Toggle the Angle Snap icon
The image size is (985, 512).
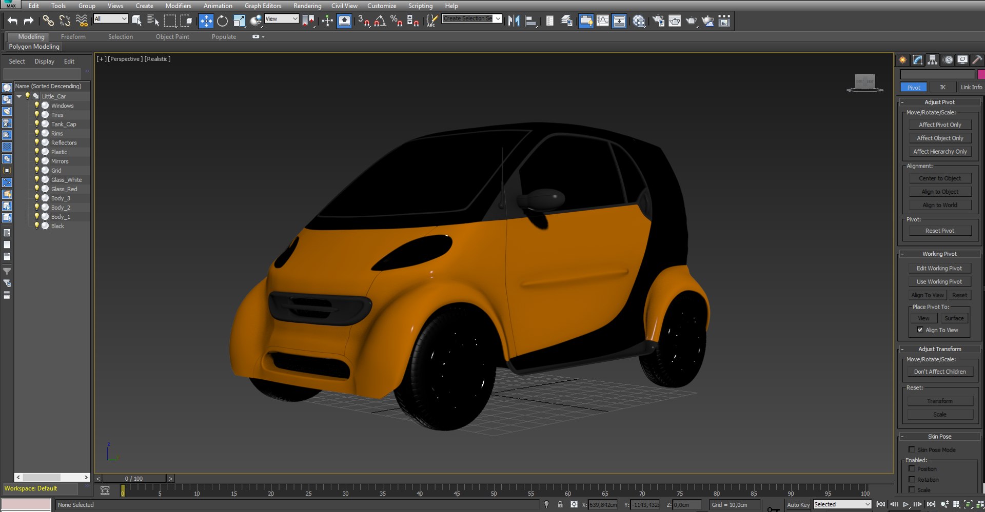[380, 21]
